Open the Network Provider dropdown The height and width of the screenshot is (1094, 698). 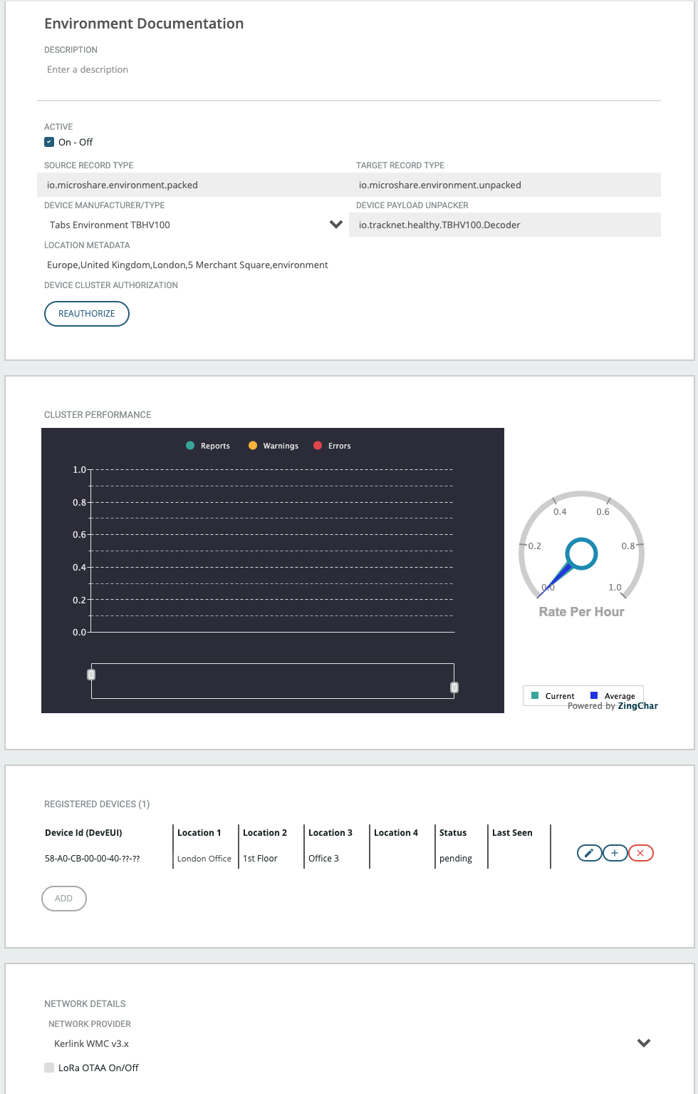pyautogui.click(x=643, y=1043)
